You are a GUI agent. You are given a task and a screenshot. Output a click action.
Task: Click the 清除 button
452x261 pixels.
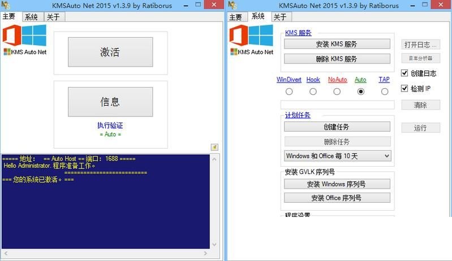point(420,105)
